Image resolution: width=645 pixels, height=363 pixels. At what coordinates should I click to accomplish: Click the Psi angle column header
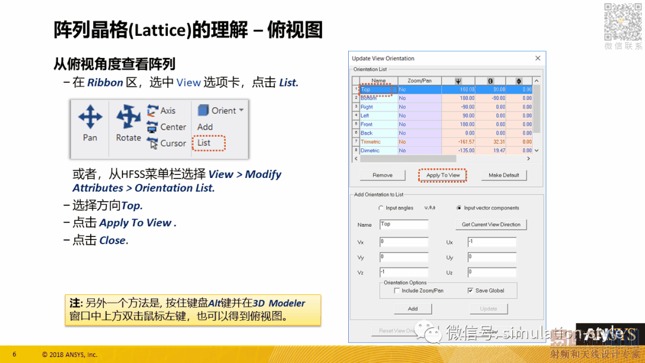[458, 81]
